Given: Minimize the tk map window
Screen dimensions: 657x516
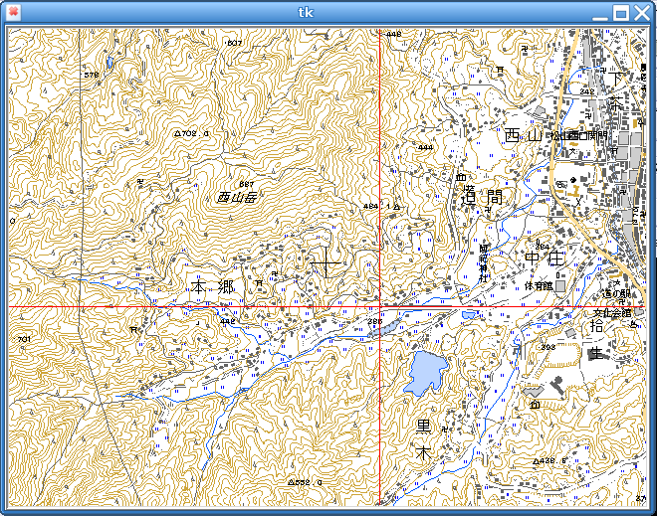Looking at the screenshot, I should [x=600, y=13].
